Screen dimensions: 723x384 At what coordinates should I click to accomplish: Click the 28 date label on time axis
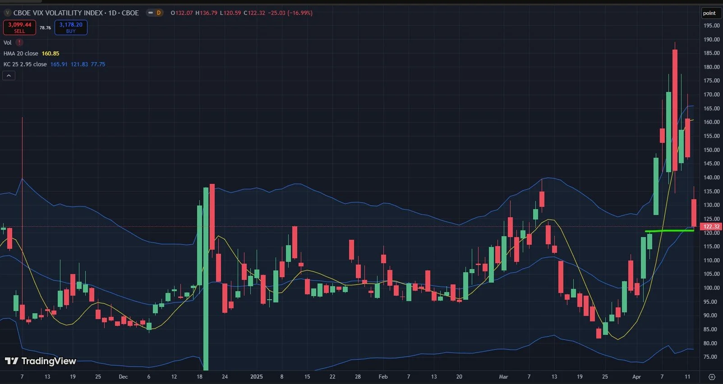358,377
